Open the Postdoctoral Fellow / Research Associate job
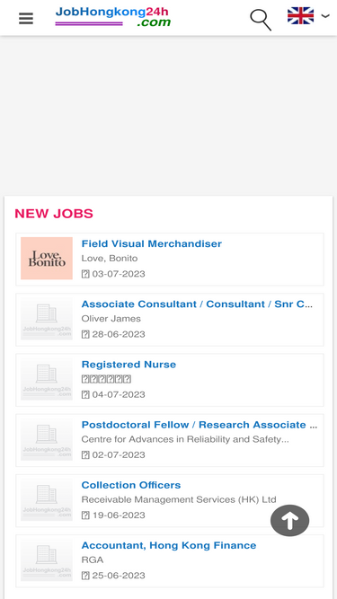 tap(200, 425)
